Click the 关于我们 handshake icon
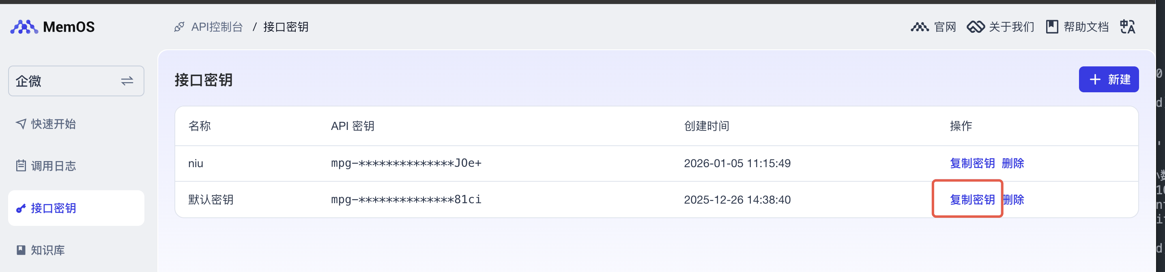This screenshot has width=1165, height=272. [976, 27]
